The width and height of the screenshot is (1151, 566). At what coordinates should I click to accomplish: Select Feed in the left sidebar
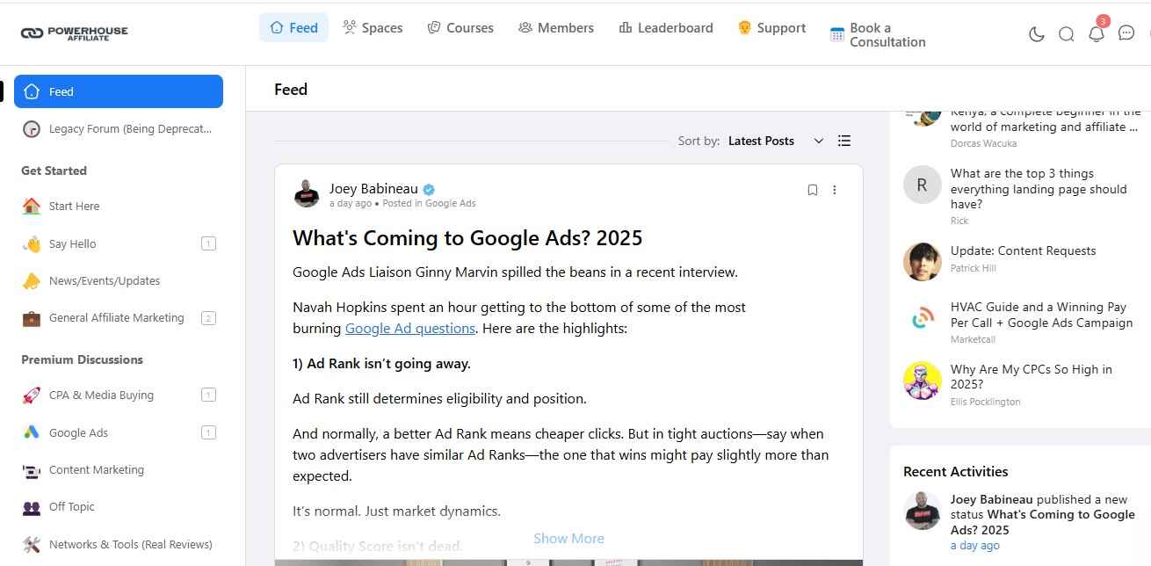coord(119,91)
